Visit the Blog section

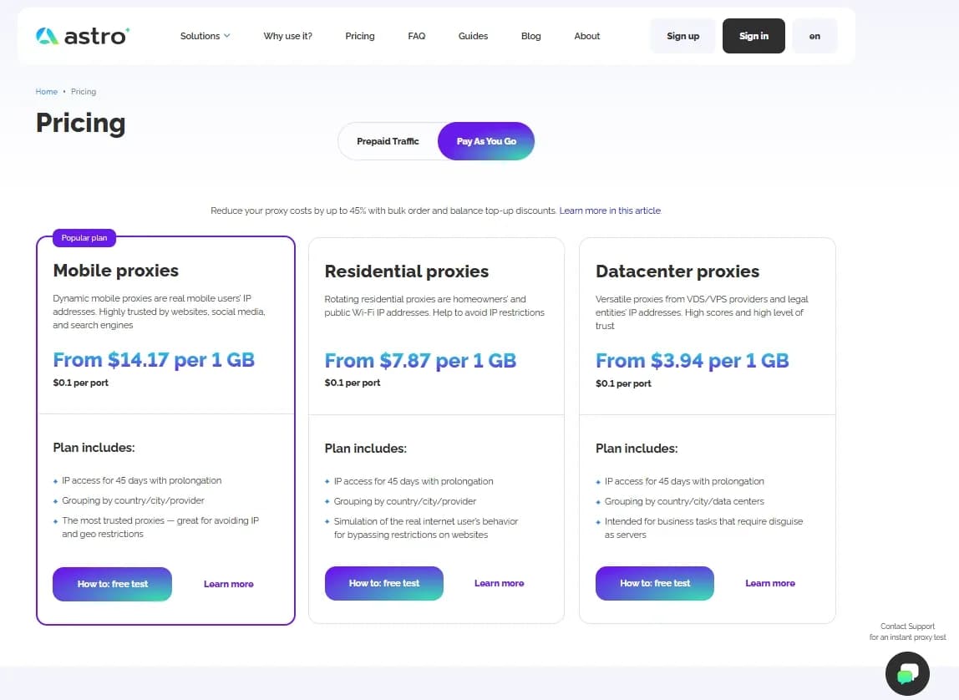[x=531, y=36]
